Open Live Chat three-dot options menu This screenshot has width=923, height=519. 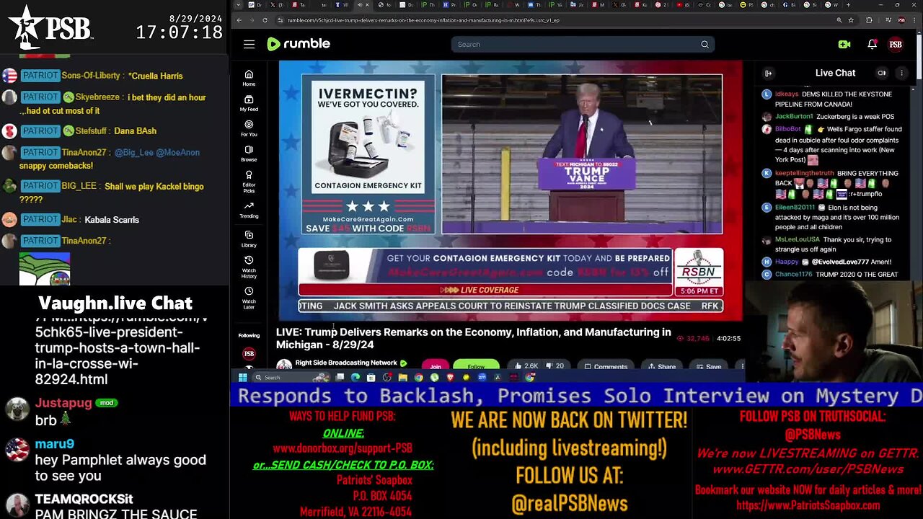coord(901,73)
